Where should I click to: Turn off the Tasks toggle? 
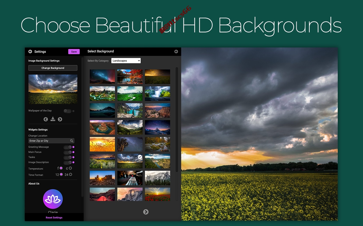coord(67,157)
